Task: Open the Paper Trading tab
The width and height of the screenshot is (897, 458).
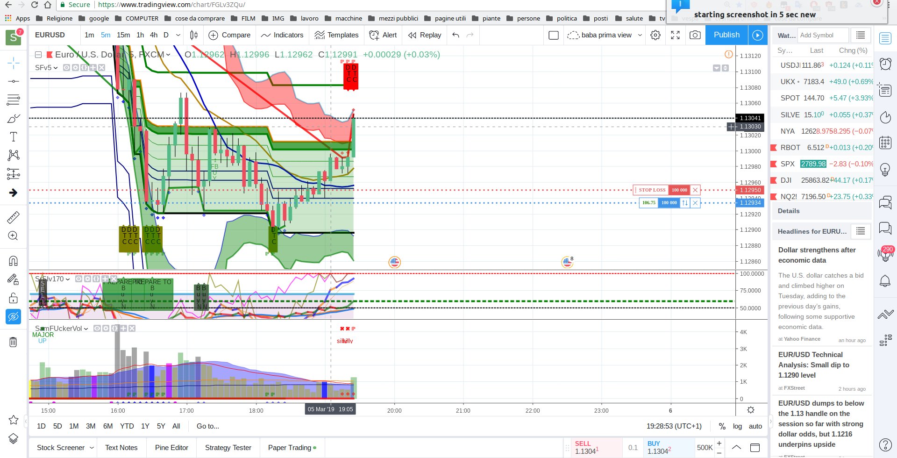Action: (x=292, y=448)
